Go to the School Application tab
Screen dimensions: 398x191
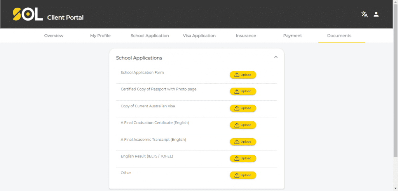(x=150, y=36)
